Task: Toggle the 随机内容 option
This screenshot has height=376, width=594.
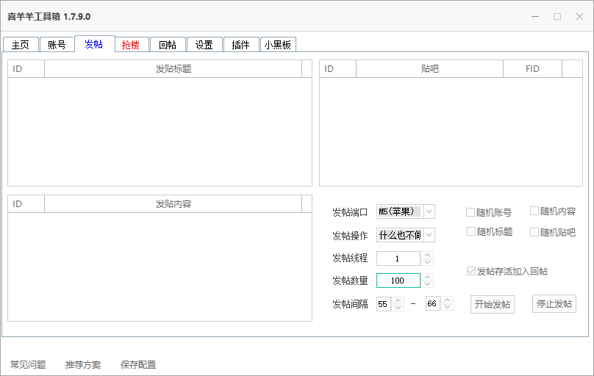Action: click(534, 211)
